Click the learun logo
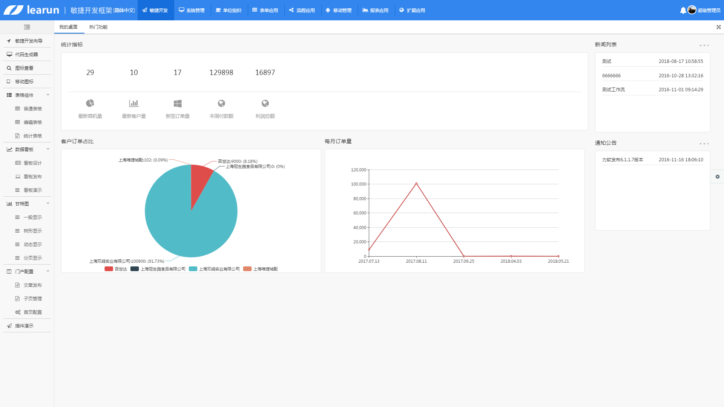The width and height of the screenshot is (724, 407). tap(31, 10)
